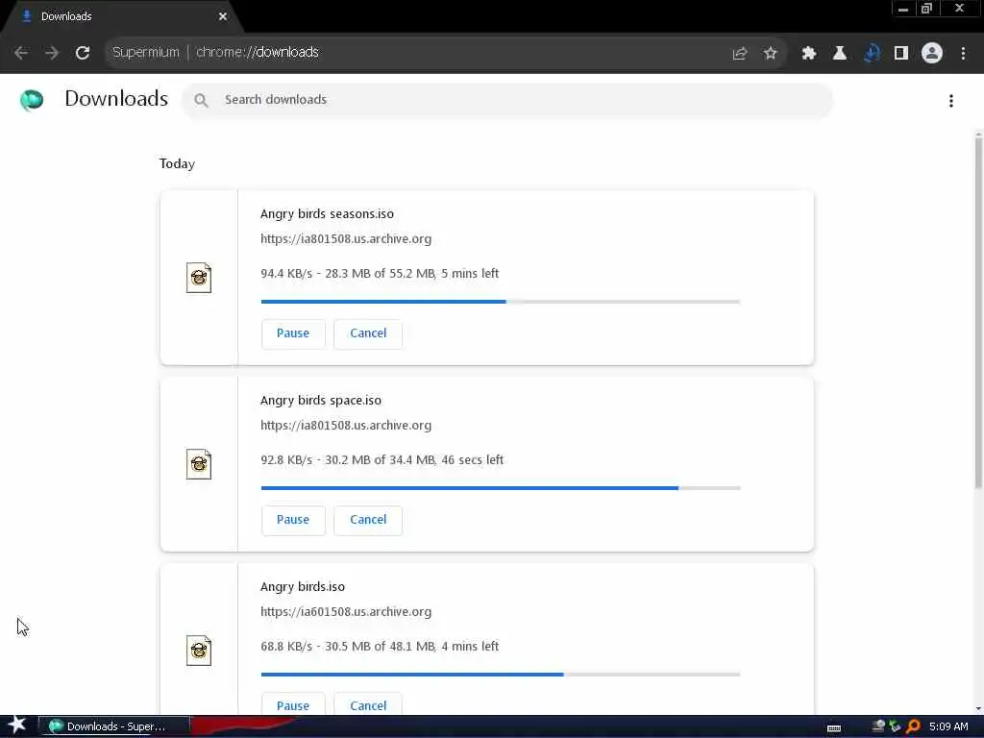Click the Downloads page title
This screenshot has height=738, width=984.
click(116, 99)
